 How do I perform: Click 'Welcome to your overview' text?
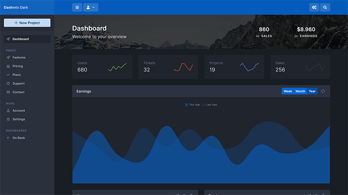pos(99,37)
